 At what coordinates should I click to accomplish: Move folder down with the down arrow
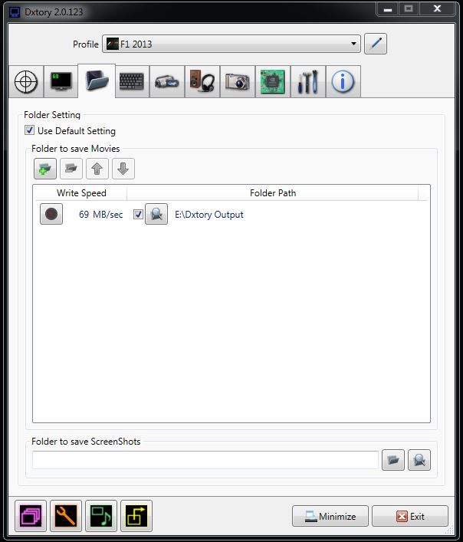click(x=123, y=169)
